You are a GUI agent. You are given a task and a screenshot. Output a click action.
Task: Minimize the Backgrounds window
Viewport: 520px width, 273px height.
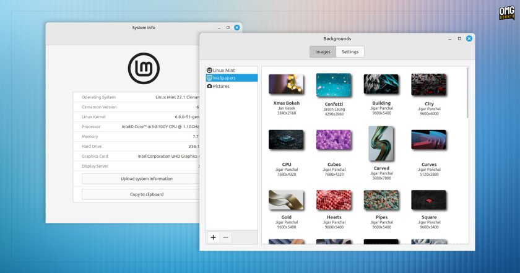tap(449, 39)
